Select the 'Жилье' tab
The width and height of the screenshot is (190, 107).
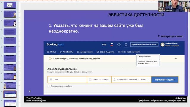[51, 52]
